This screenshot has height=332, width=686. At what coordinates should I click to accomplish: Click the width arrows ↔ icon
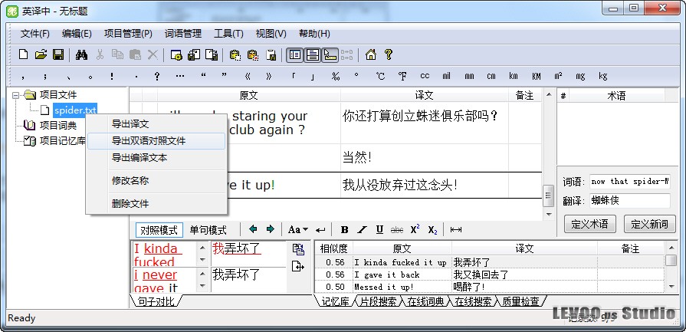coord(456,230)
